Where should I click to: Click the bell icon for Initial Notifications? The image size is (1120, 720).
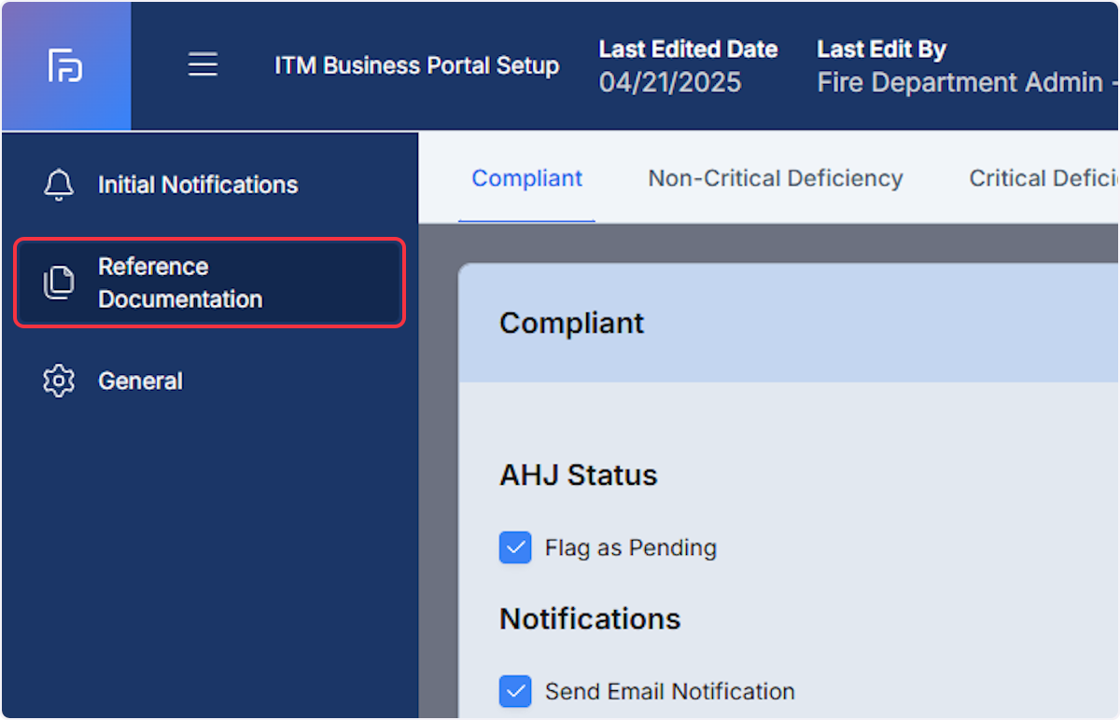[59, 185]
